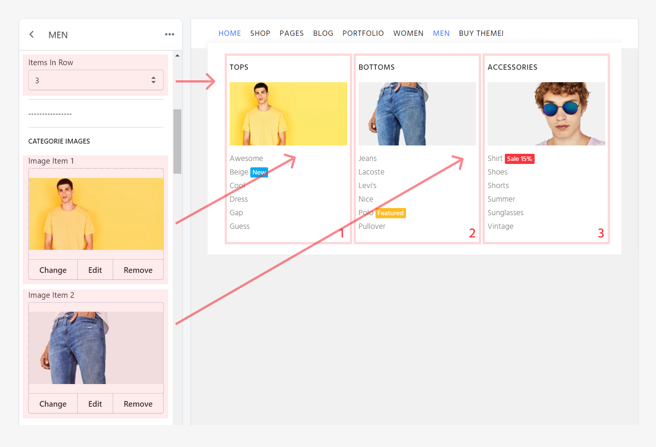This screenshot has height=447, width=656.
Task: Go to the HOME menu item
Action: coord(230,33)
